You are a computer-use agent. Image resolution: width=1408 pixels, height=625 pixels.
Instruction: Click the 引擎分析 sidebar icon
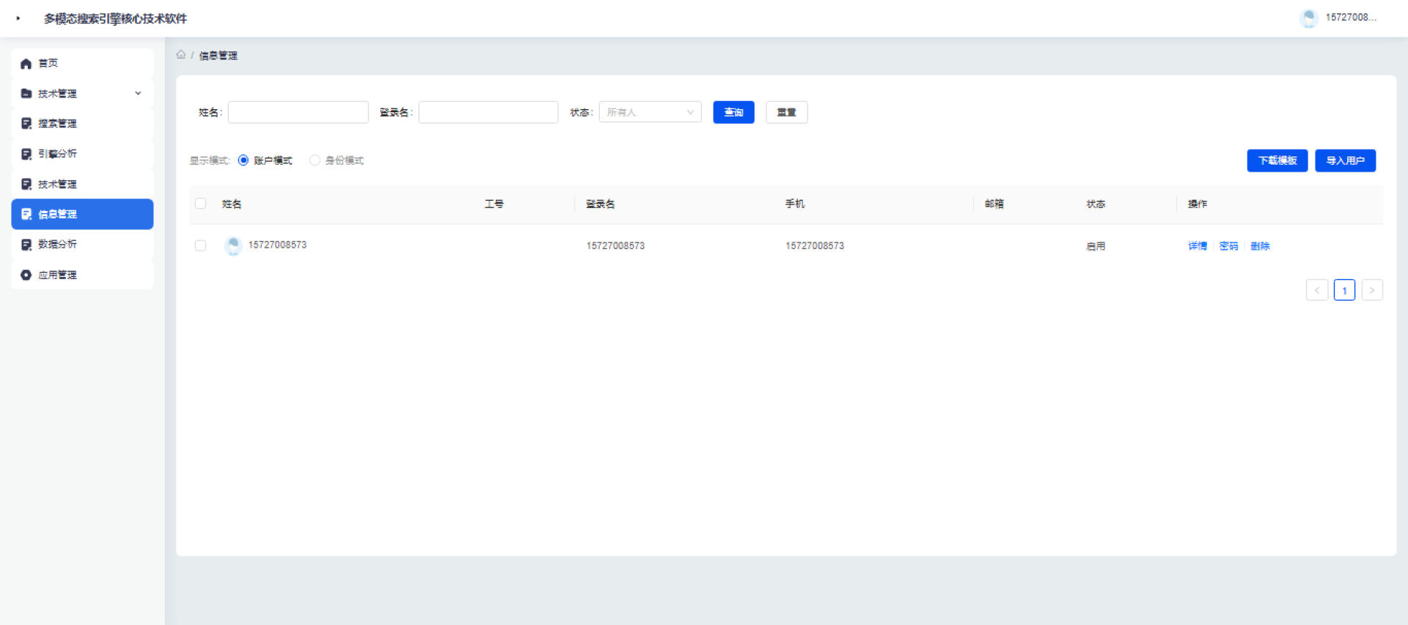(26, 154)
